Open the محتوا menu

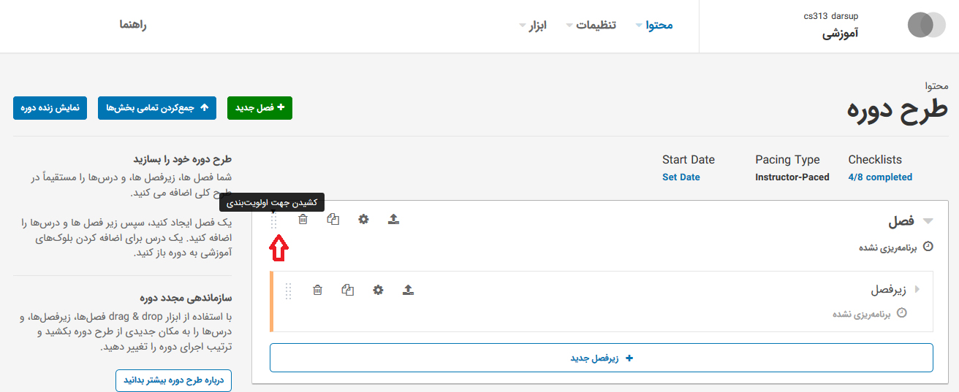pos(654,25)
